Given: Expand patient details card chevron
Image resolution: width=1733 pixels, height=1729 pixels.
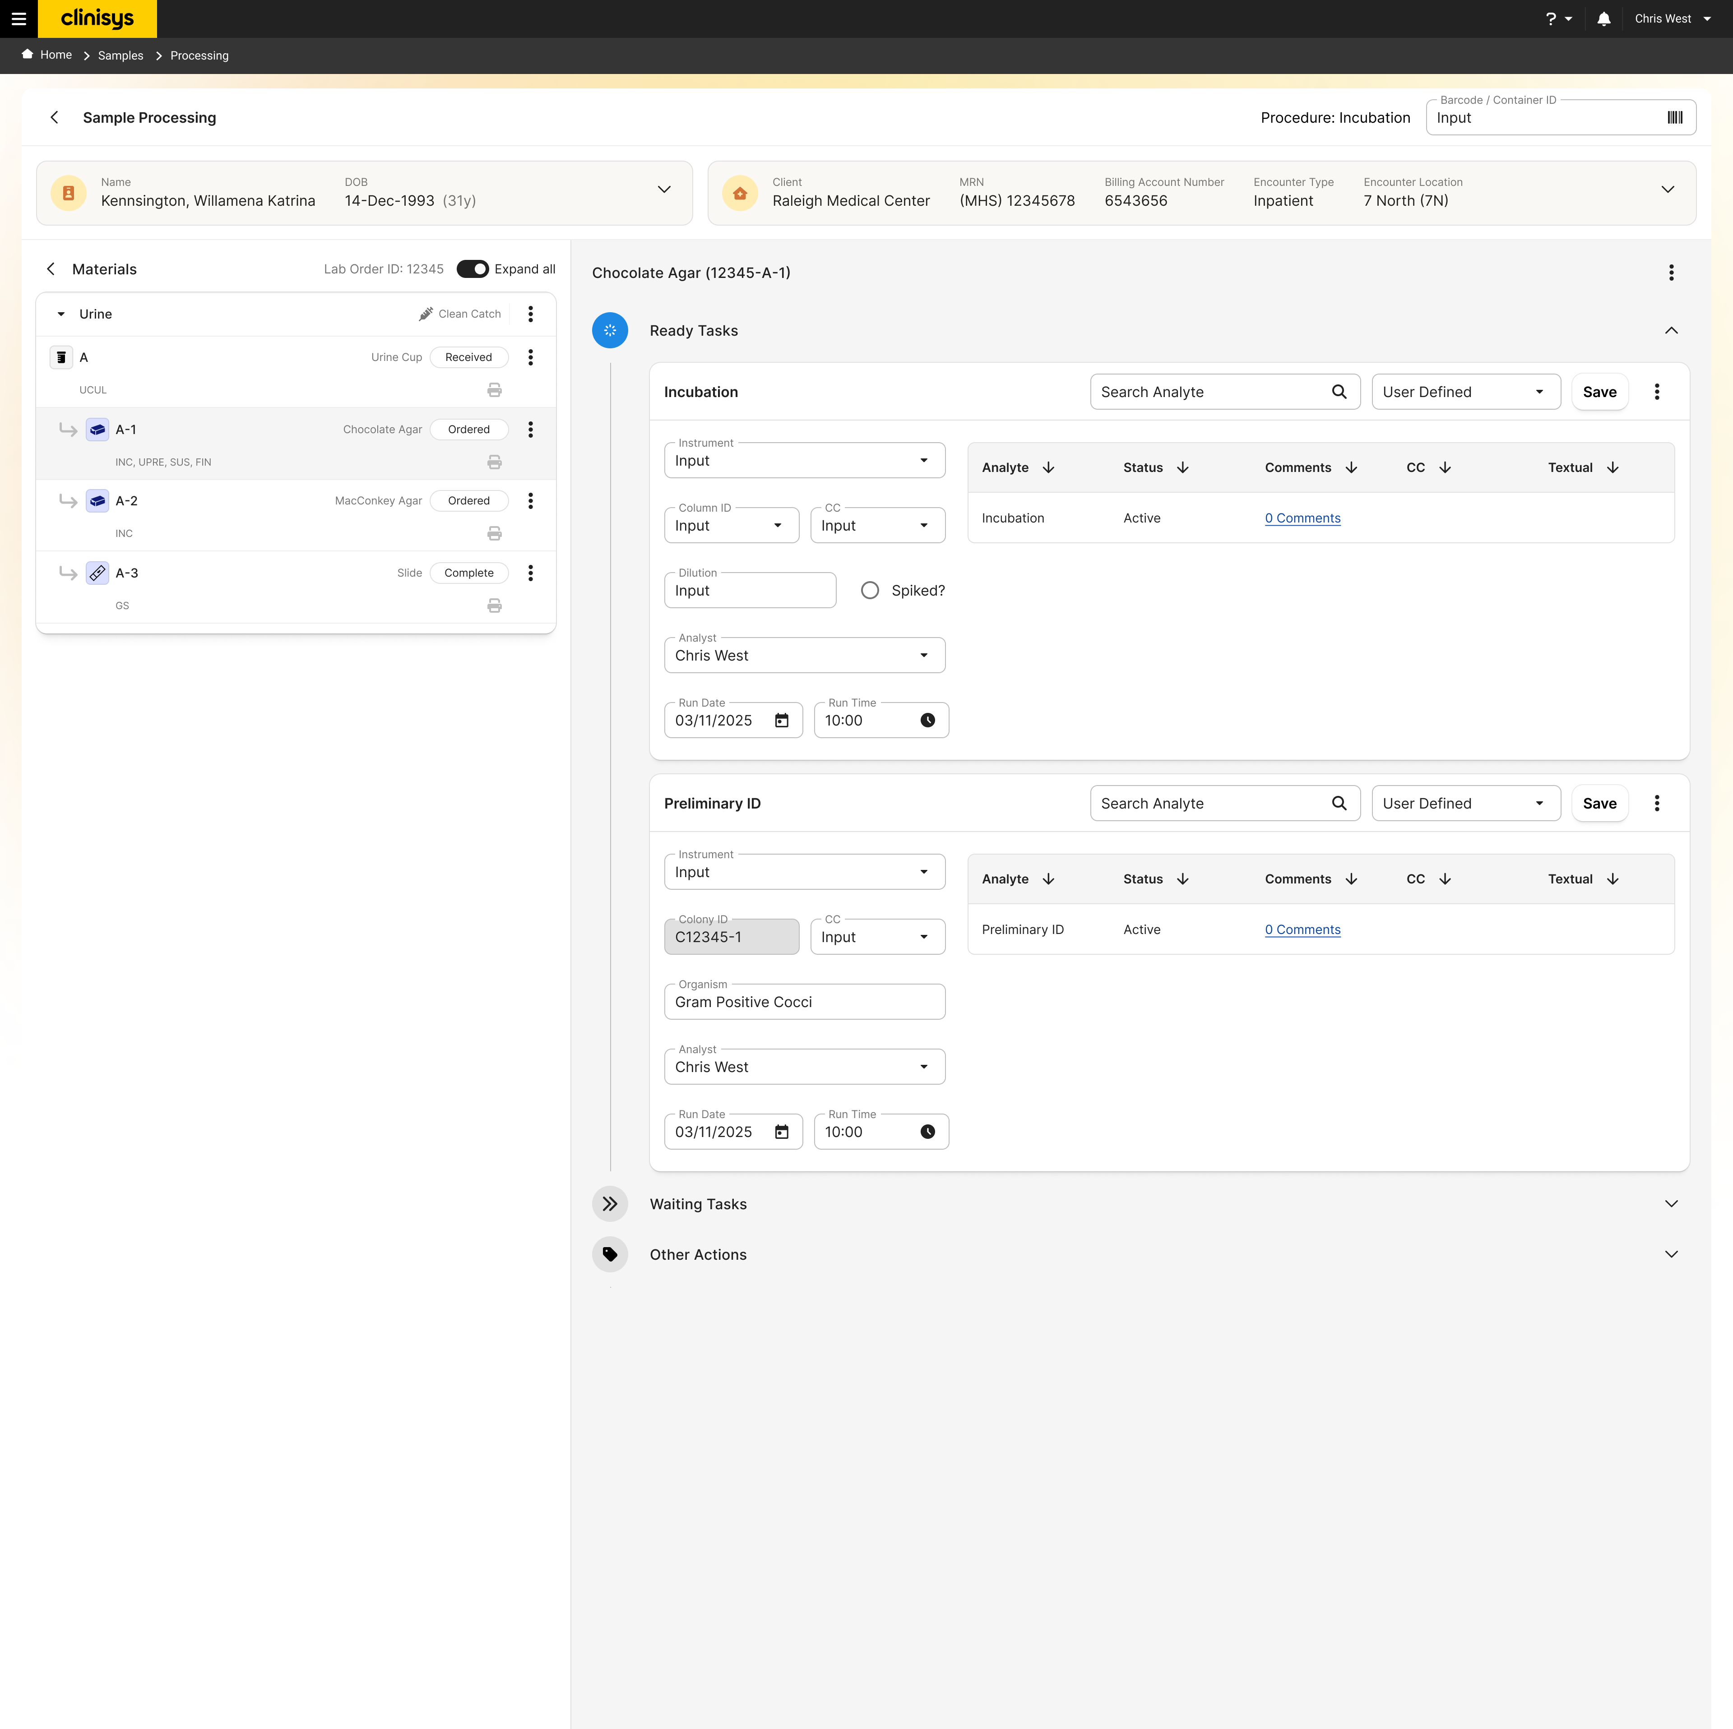Looking at the screenshot, I should (x=664, y=189).
